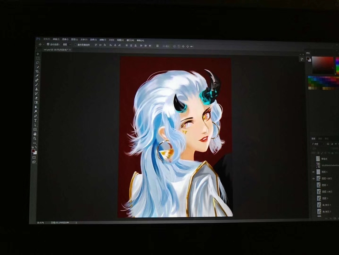Select the Brush tool

pos(37,85)
